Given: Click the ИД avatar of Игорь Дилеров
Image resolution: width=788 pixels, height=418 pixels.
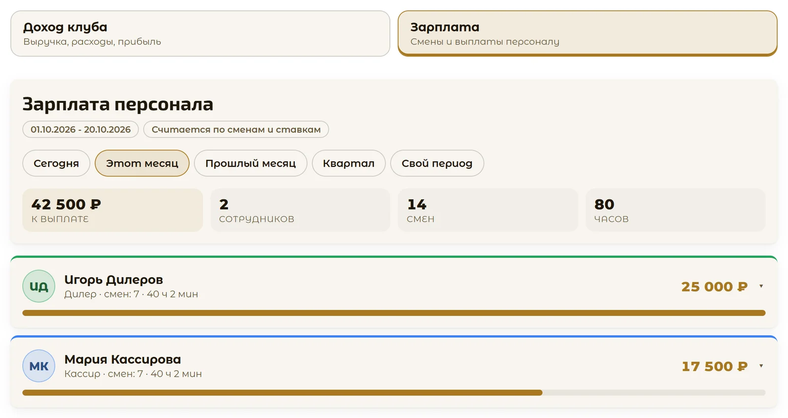Looking at the screenshot, I should [39, 286].
